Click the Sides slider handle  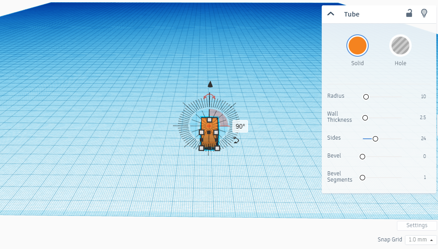pyautogui.click(x=375, y=139)
